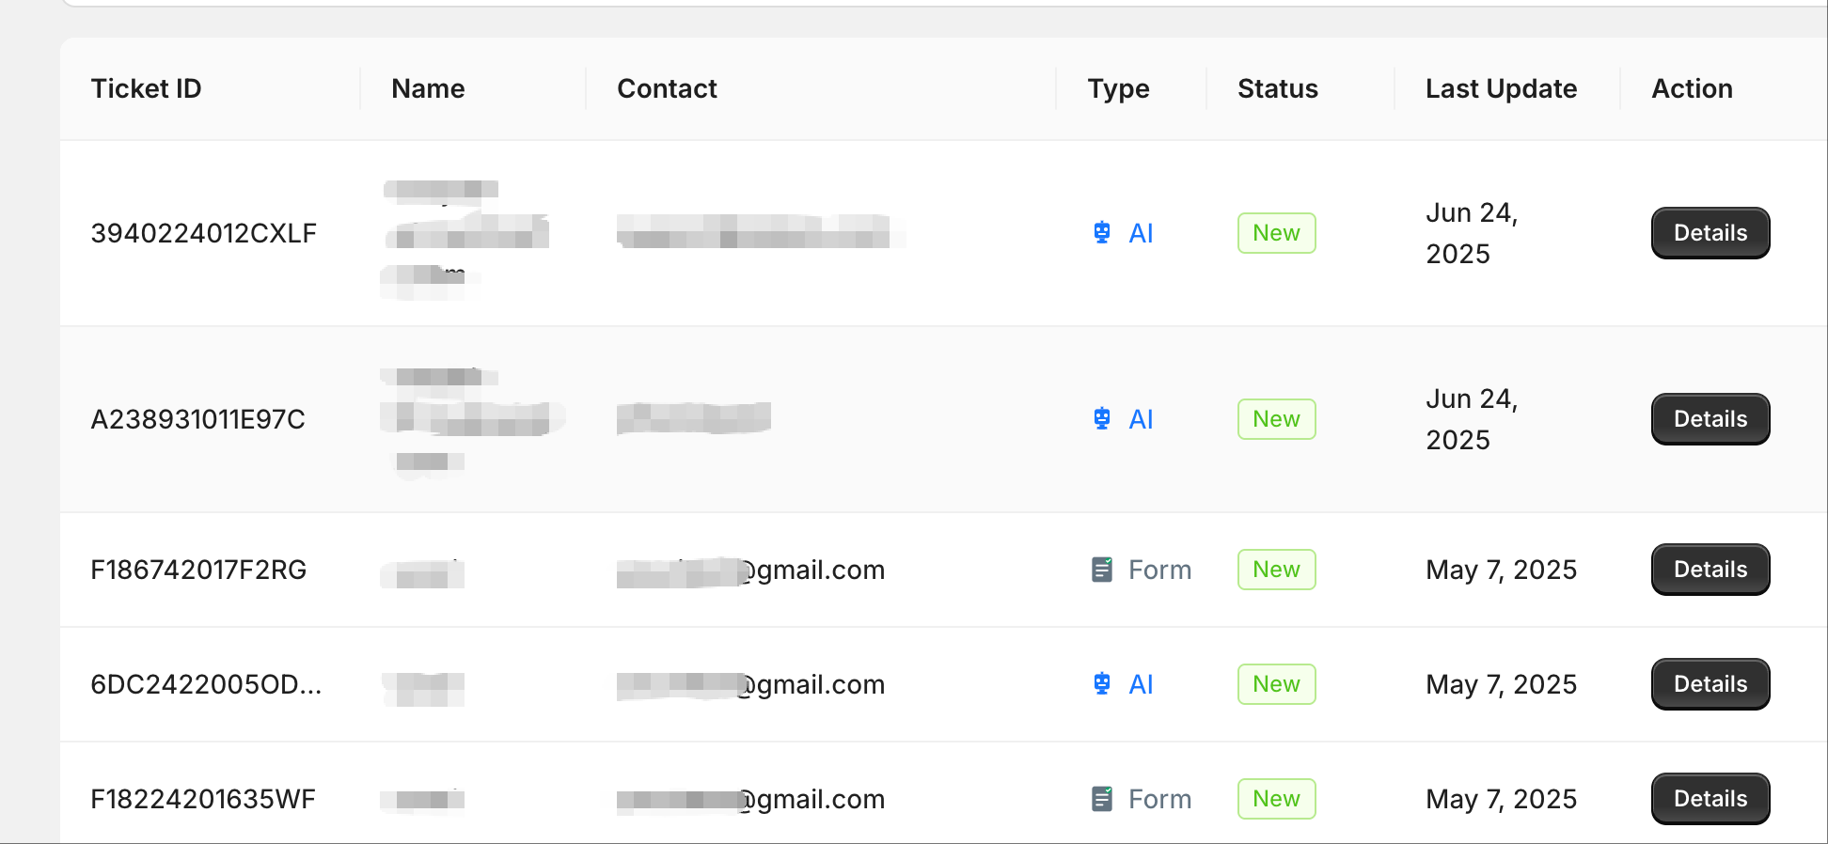Show Details for ticket F18224201635WF
1828x844 pixels.
pyautogui.click(x=1710, y=799)
